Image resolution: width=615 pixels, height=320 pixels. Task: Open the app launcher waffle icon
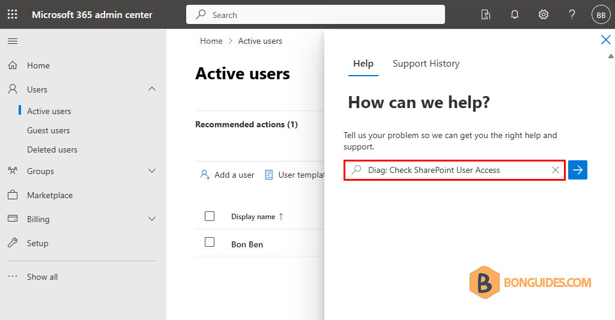click(13, 14)
